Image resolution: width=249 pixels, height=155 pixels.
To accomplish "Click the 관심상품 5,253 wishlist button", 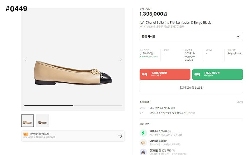I will coord(191,87).
